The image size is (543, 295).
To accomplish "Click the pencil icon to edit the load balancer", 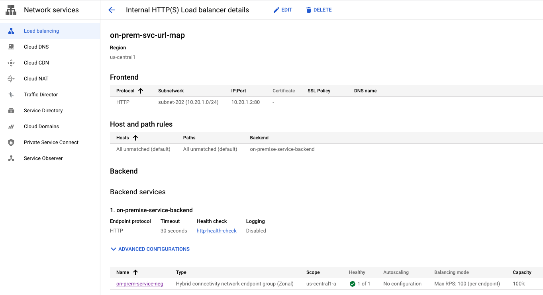I will [275, 10].
